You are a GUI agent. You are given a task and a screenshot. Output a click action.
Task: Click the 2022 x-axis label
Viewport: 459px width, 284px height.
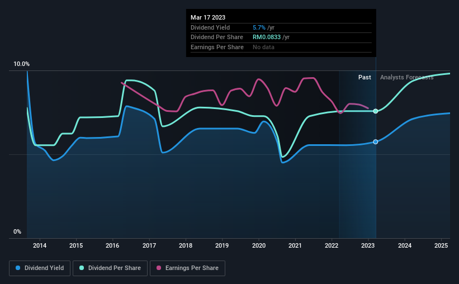tap(332, 245)
